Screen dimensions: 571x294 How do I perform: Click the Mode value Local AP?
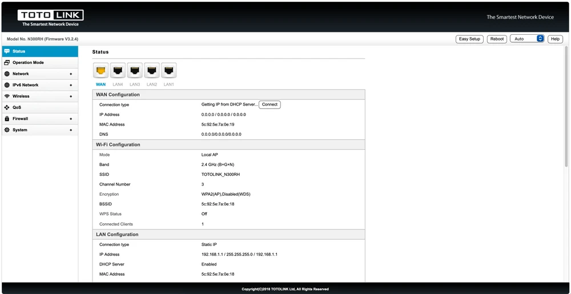210,155
